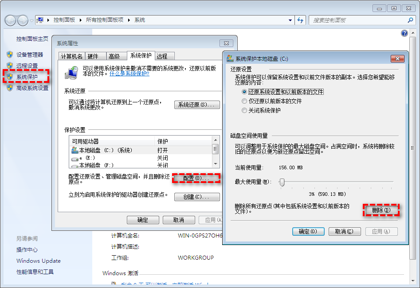The width and height of the screenshot is (420, 288).
Task: Open Windows Update link
Action: click(38, 261)
